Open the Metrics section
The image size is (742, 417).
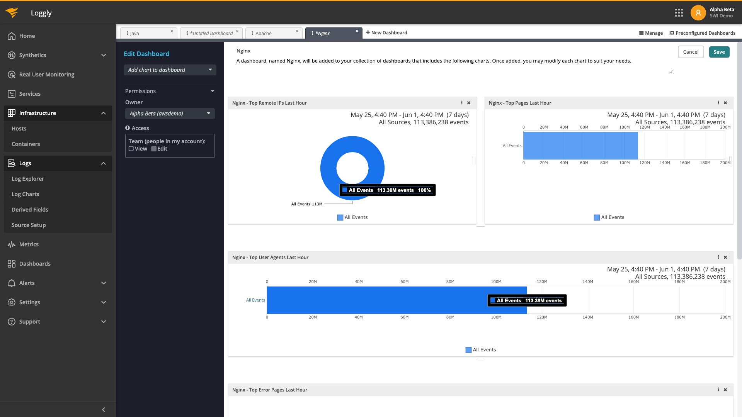(29, 244)
